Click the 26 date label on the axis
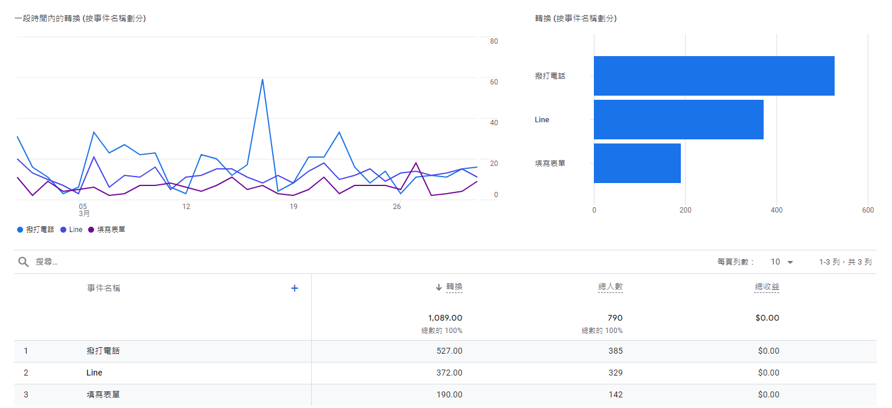The image size is (892, 408). pyautogui.click(x=397, y=207)
